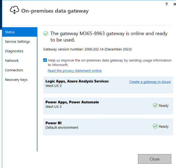
Task: Click the cloud upload gateway logo icon
Action: [14, 10]
